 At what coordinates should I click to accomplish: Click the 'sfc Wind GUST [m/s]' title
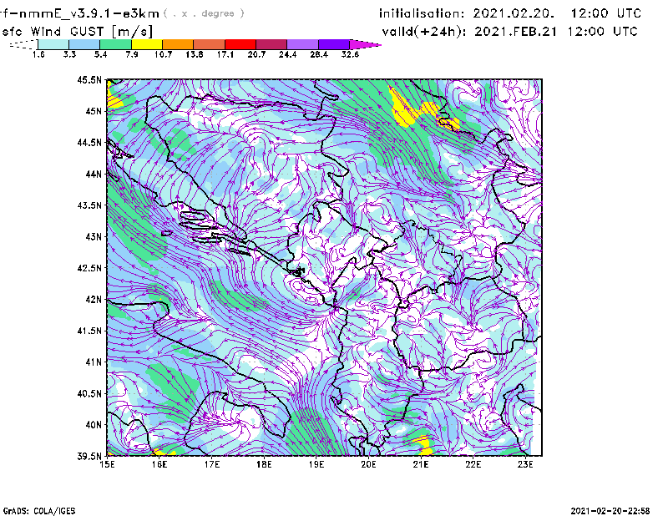tap(77, 32)
